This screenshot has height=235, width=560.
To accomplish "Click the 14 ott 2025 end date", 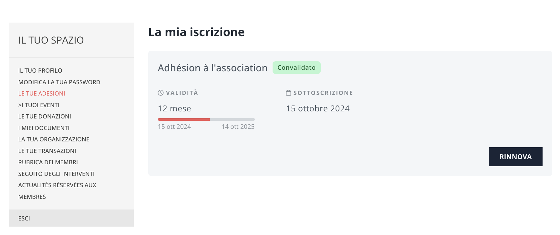I will click(x=238, y=127).
